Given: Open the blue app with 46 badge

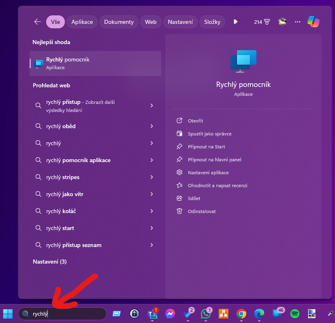Looking at the screenshot, I should tap(277, 314).
